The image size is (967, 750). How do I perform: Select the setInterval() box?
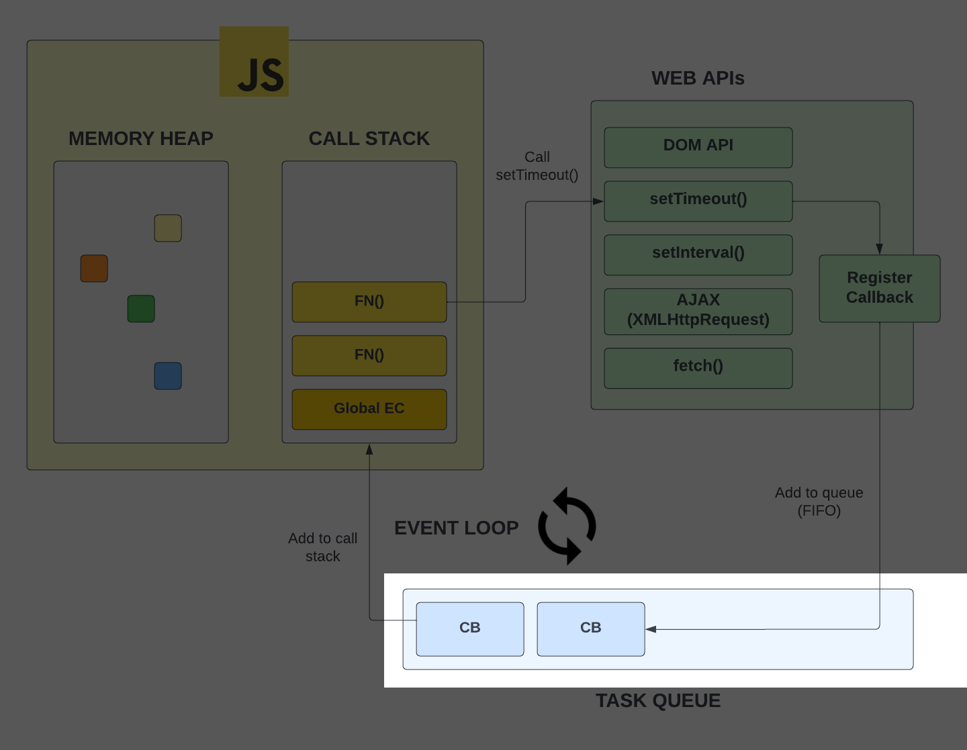tap(698, 254)
